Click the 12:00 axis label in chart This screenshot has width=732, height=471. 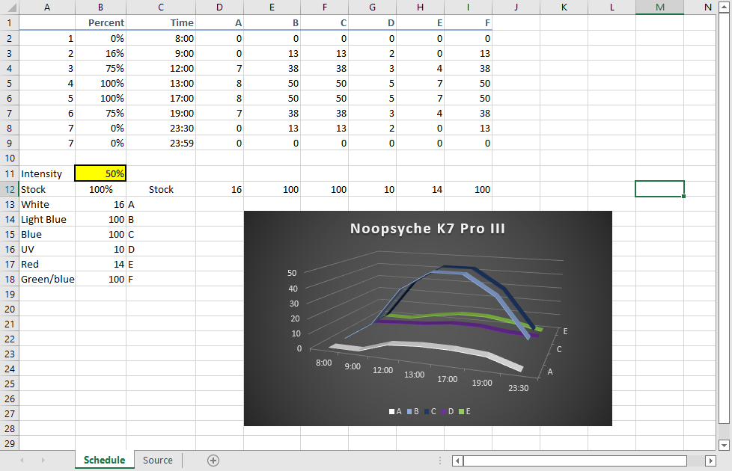(x=382, y=370)
